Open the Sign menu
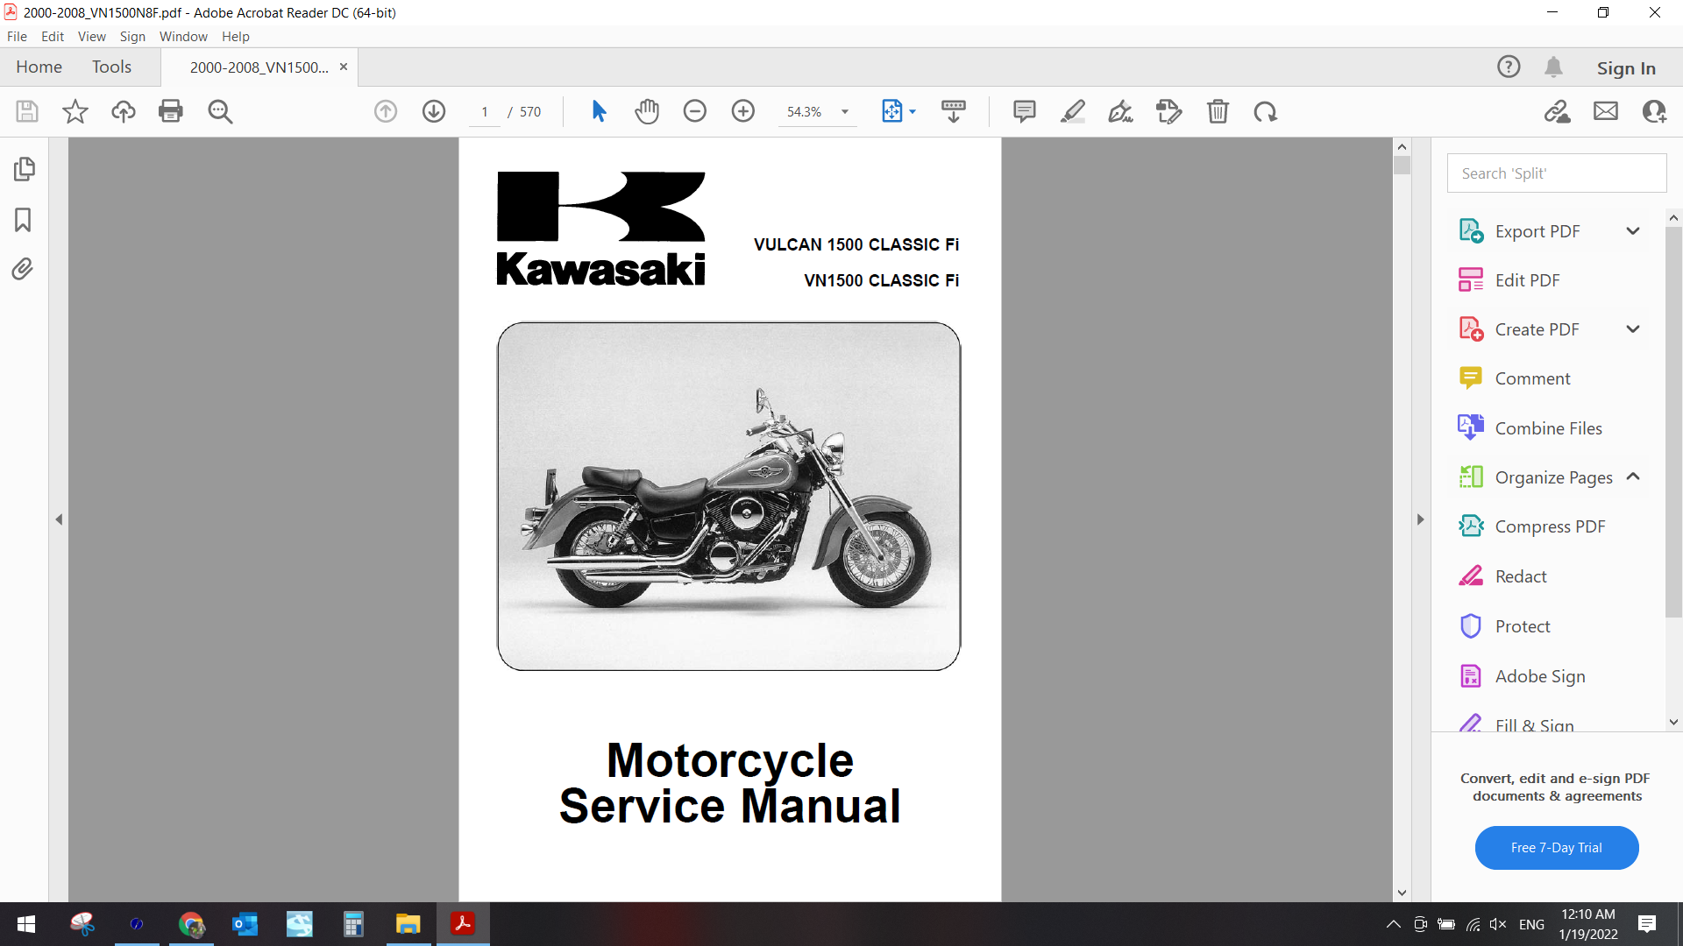Image resolution: width=1683 pixels, height=946 pixels. click(132, 36)
